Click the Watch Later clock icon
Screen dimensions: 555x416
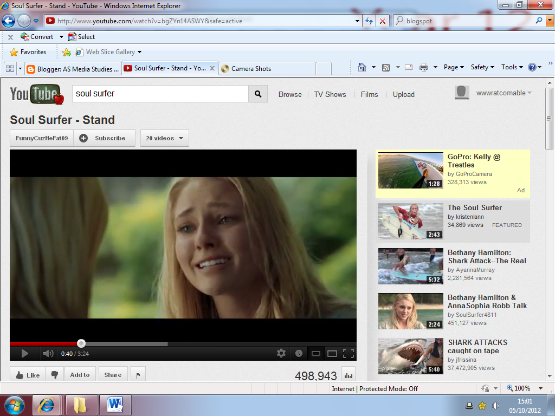(299, 353)
